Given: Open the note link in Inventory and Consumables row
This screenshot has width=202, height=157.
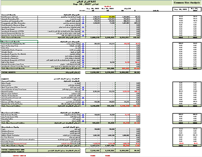Looking at the screenshot, I should click(83, 21).
